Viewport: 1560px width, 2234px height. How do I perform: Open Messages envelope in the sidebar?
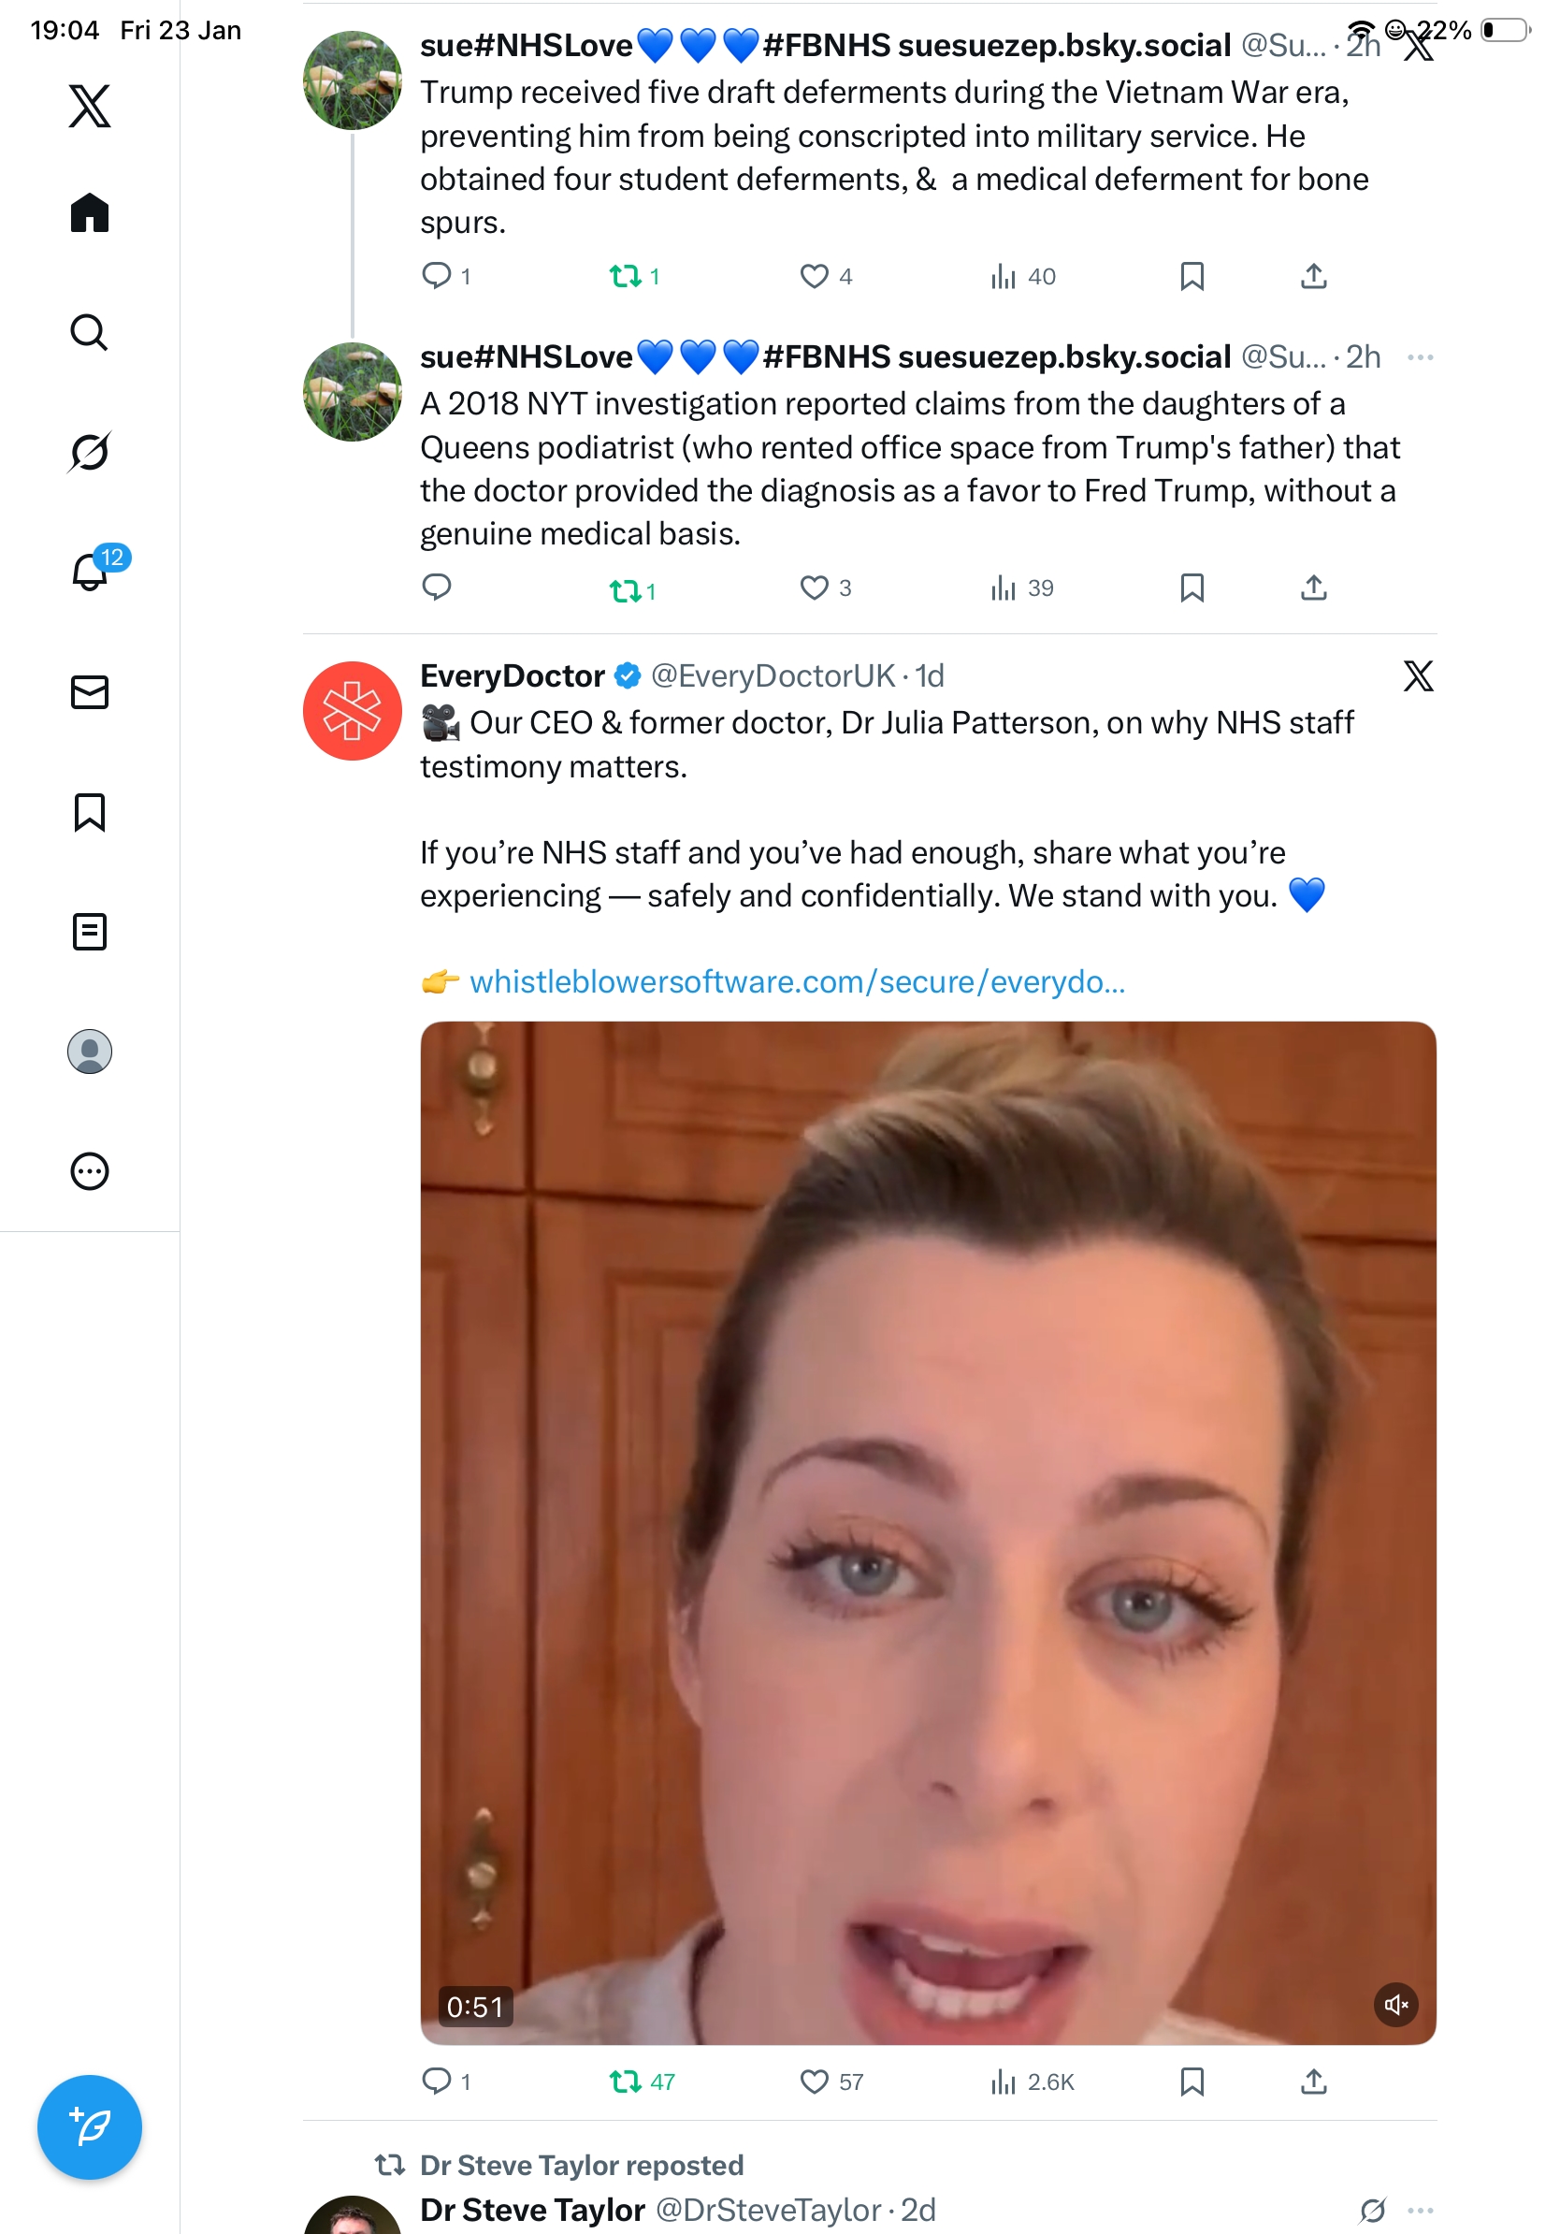click(x=90, y=691)
